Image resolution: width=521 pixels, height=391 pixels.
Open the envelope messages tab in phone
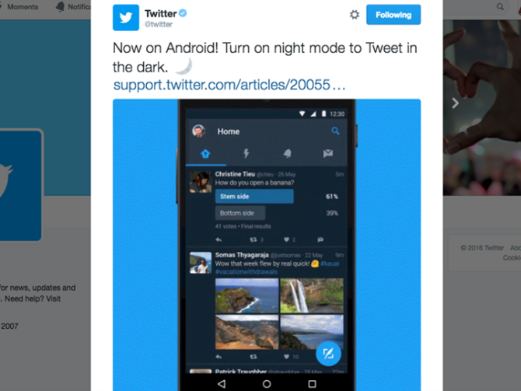point(328,153)
